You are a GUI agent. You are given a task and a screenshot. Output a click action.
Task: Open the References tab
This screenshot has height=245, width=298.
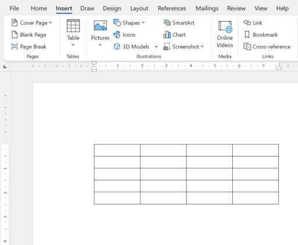point(172,8)
